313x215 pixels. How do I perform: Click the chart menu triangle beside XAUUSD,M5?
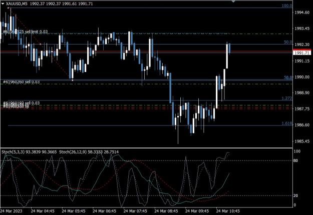pyautogui.click(x=3, y=3)
